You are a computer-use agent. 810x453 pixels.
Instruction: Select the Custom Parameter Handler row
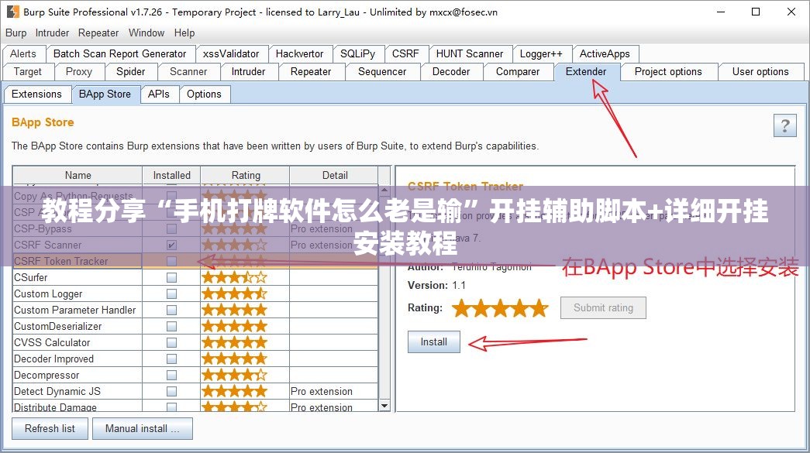(x=195, y=310)
